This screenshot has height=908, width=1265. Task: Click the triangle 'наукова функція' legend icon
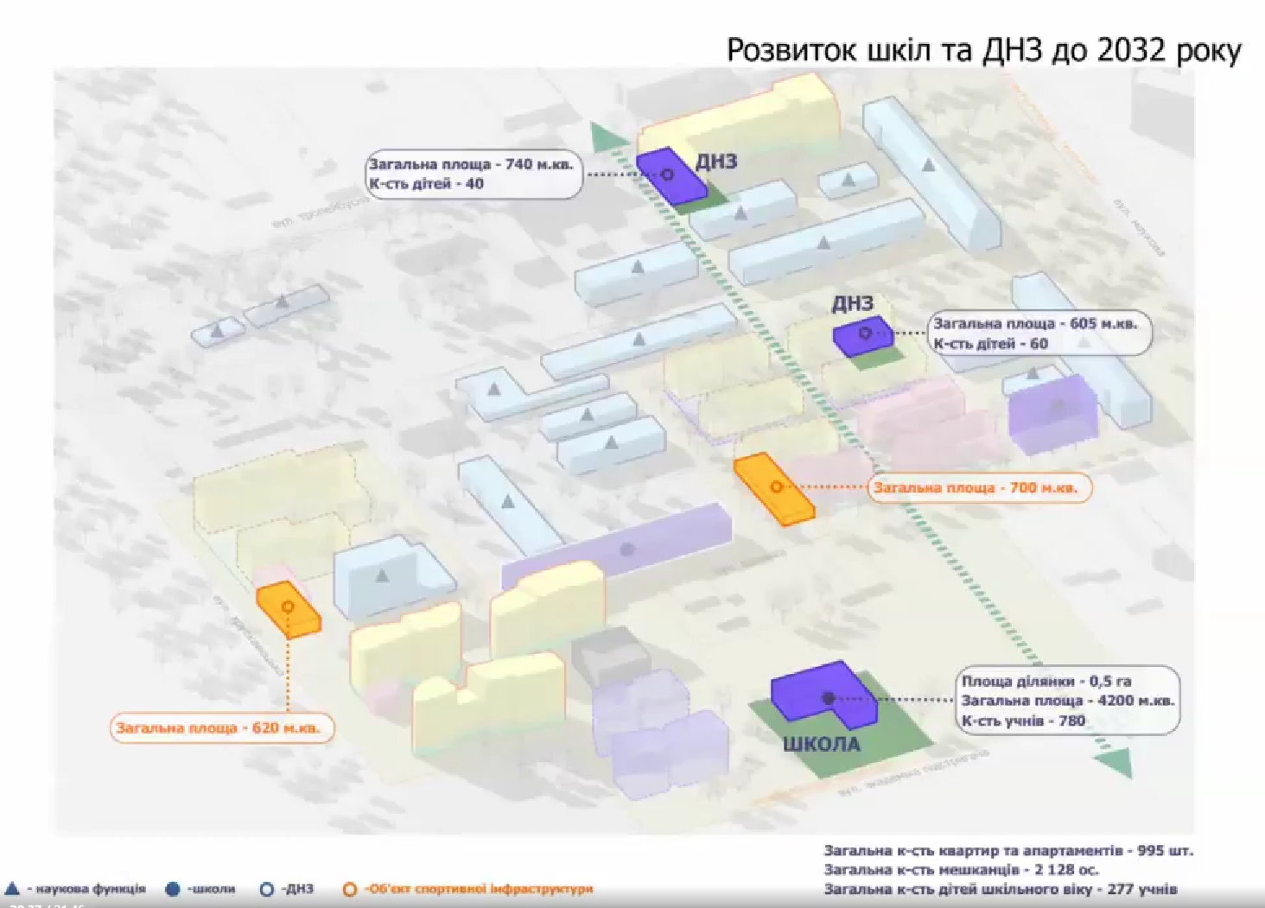point(12,888)
